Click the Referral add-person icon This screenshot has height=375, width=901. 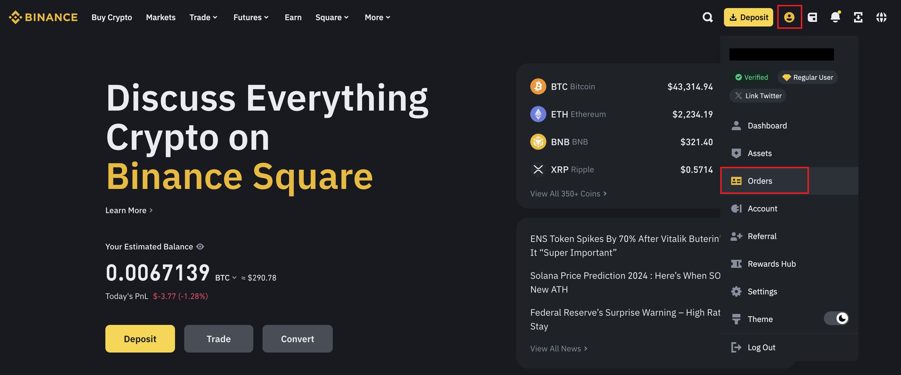click(x=736, y=236)
